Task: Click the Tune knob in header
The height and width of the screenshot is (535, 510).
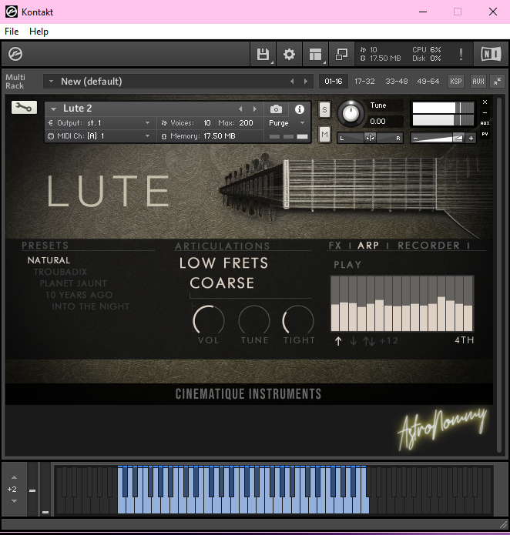Action: pyautogui.click(x=351, y=113)
